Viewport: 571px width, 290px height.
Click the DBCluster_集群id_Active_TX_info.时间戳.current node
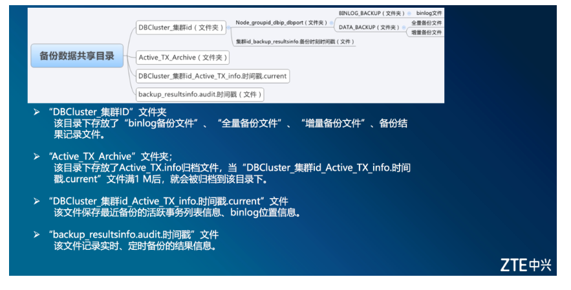point(213,76)
